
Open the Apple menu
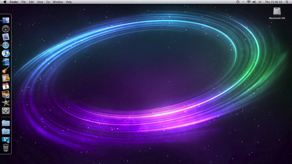click(5, 2)
